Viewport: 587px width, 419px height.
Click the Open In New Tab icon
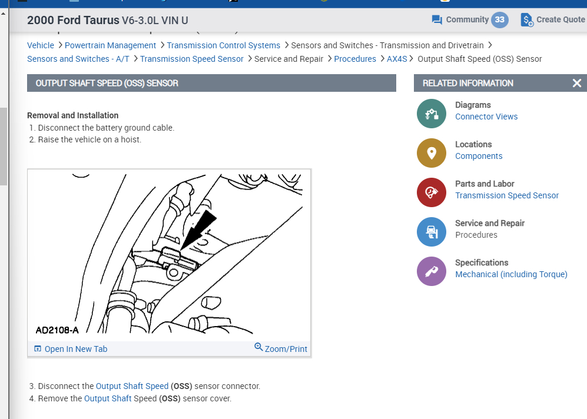(38, 348)
